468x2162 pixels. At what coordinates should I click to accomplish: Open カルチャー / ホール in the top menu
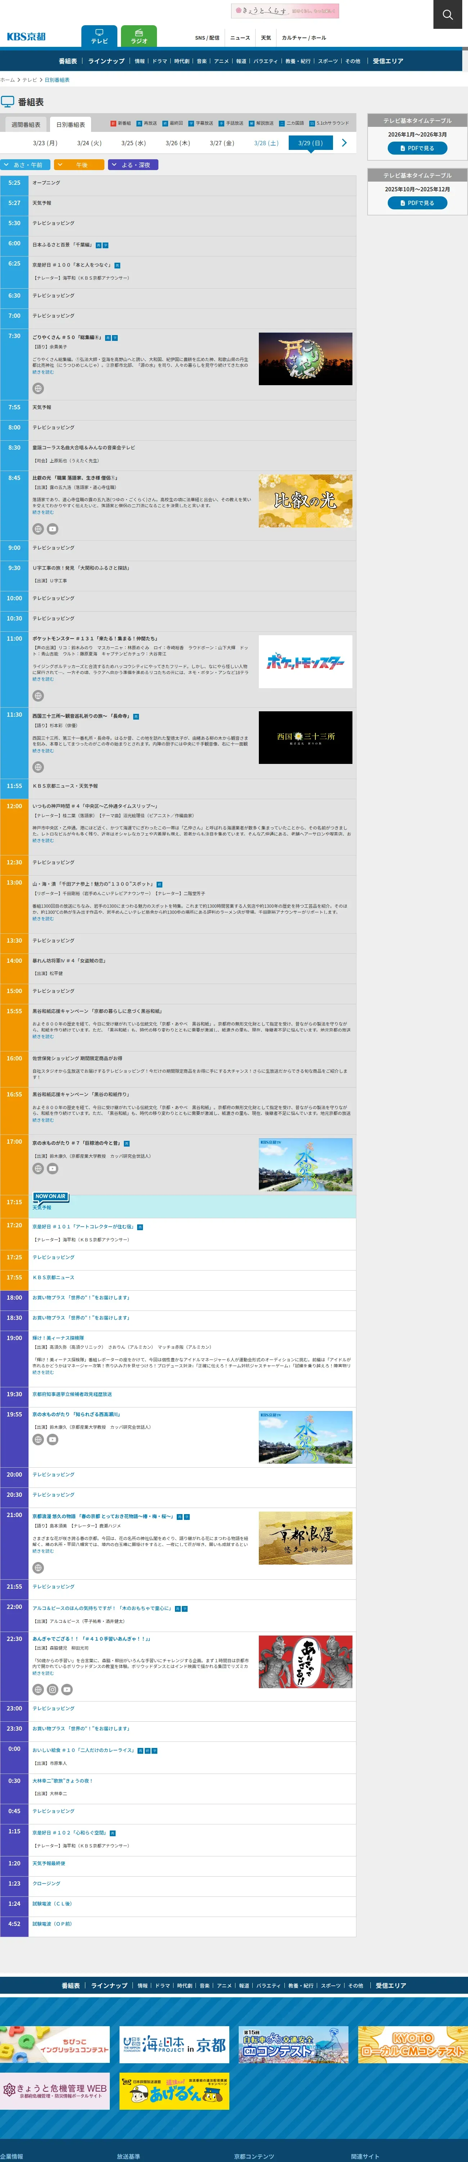(303, 38)
